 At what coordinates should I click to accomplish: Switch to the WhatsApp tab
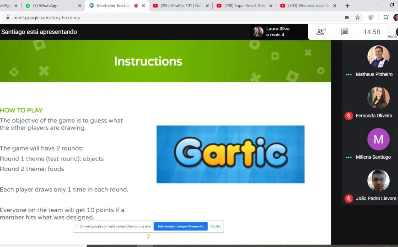[x=53, y=6]
